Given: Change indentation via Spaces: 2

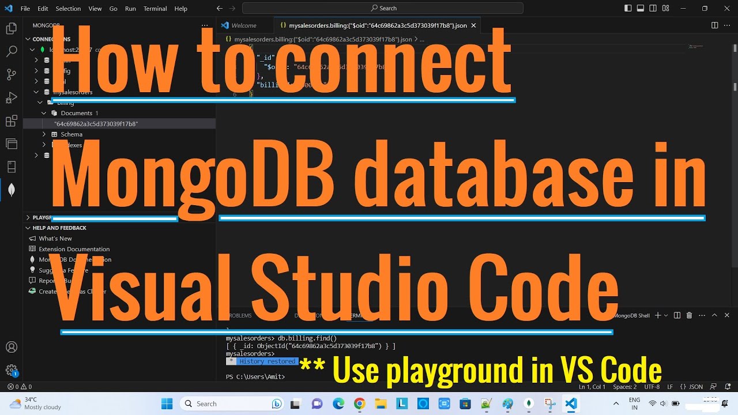Looking at the screenshot, I should click(x=625, y=387).
